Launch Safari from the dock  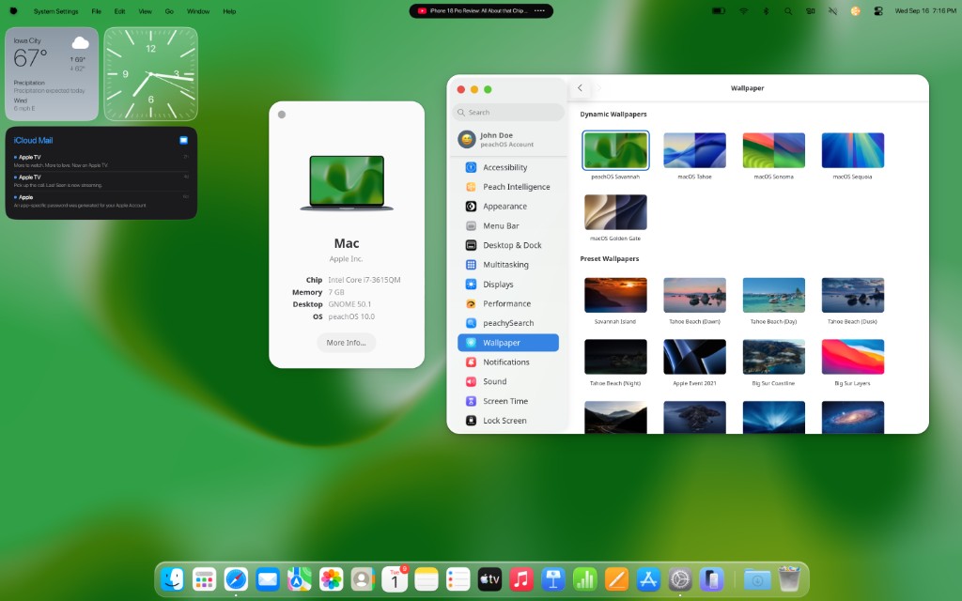236,578
